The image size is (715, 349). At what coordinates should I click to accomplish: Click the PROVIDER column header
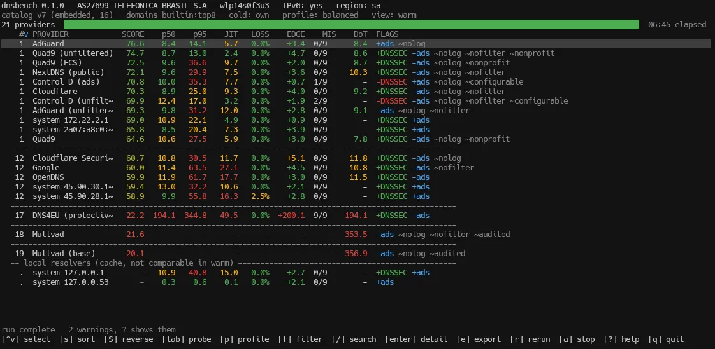50,34
